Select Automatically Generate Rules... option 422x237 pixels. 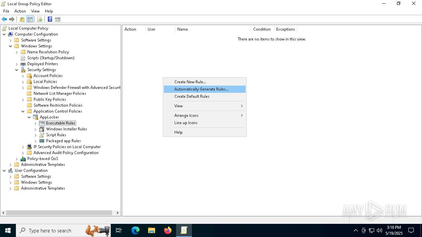coord(205,89)
